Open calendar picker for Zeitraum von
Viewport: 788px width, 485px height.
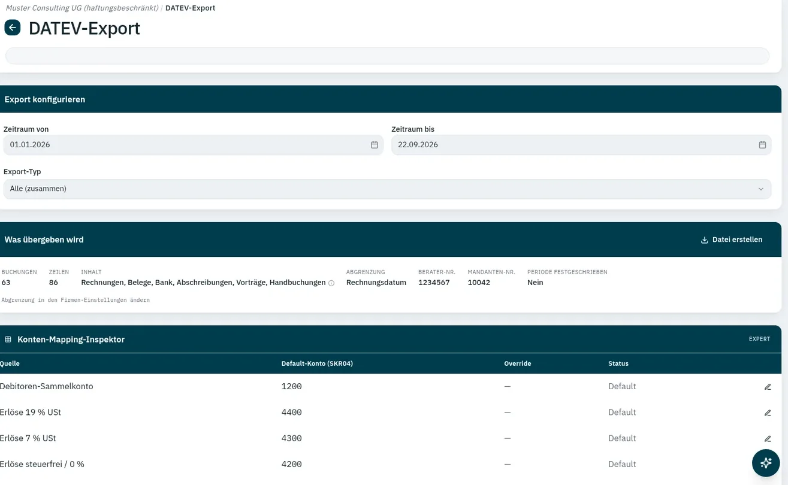[375, 145]
